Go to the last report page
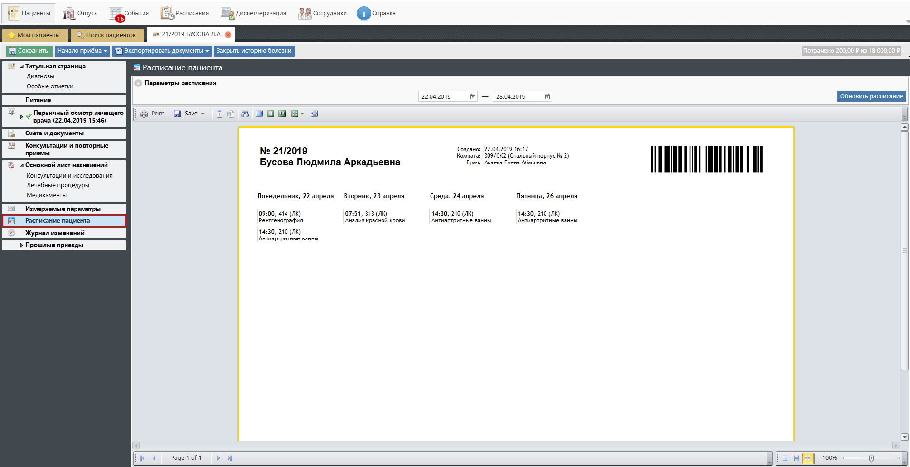This screenshot has width=910, height=467. [x=230, y=458]
